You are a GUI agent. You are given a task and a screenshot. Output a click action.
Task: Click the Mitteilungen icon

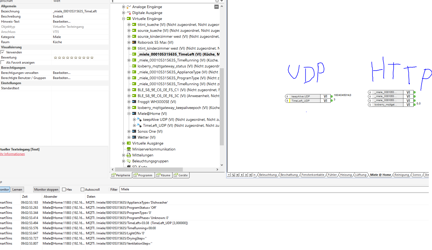click(129, 155)
